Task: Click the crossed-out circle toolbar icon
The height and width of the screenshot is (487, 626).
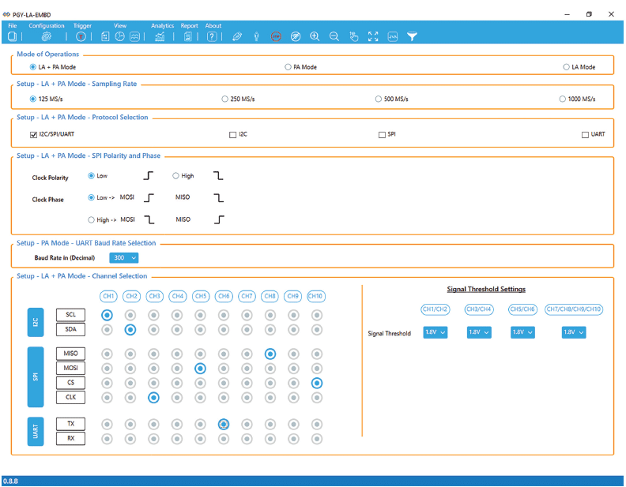Action: [x=296, y=36]
